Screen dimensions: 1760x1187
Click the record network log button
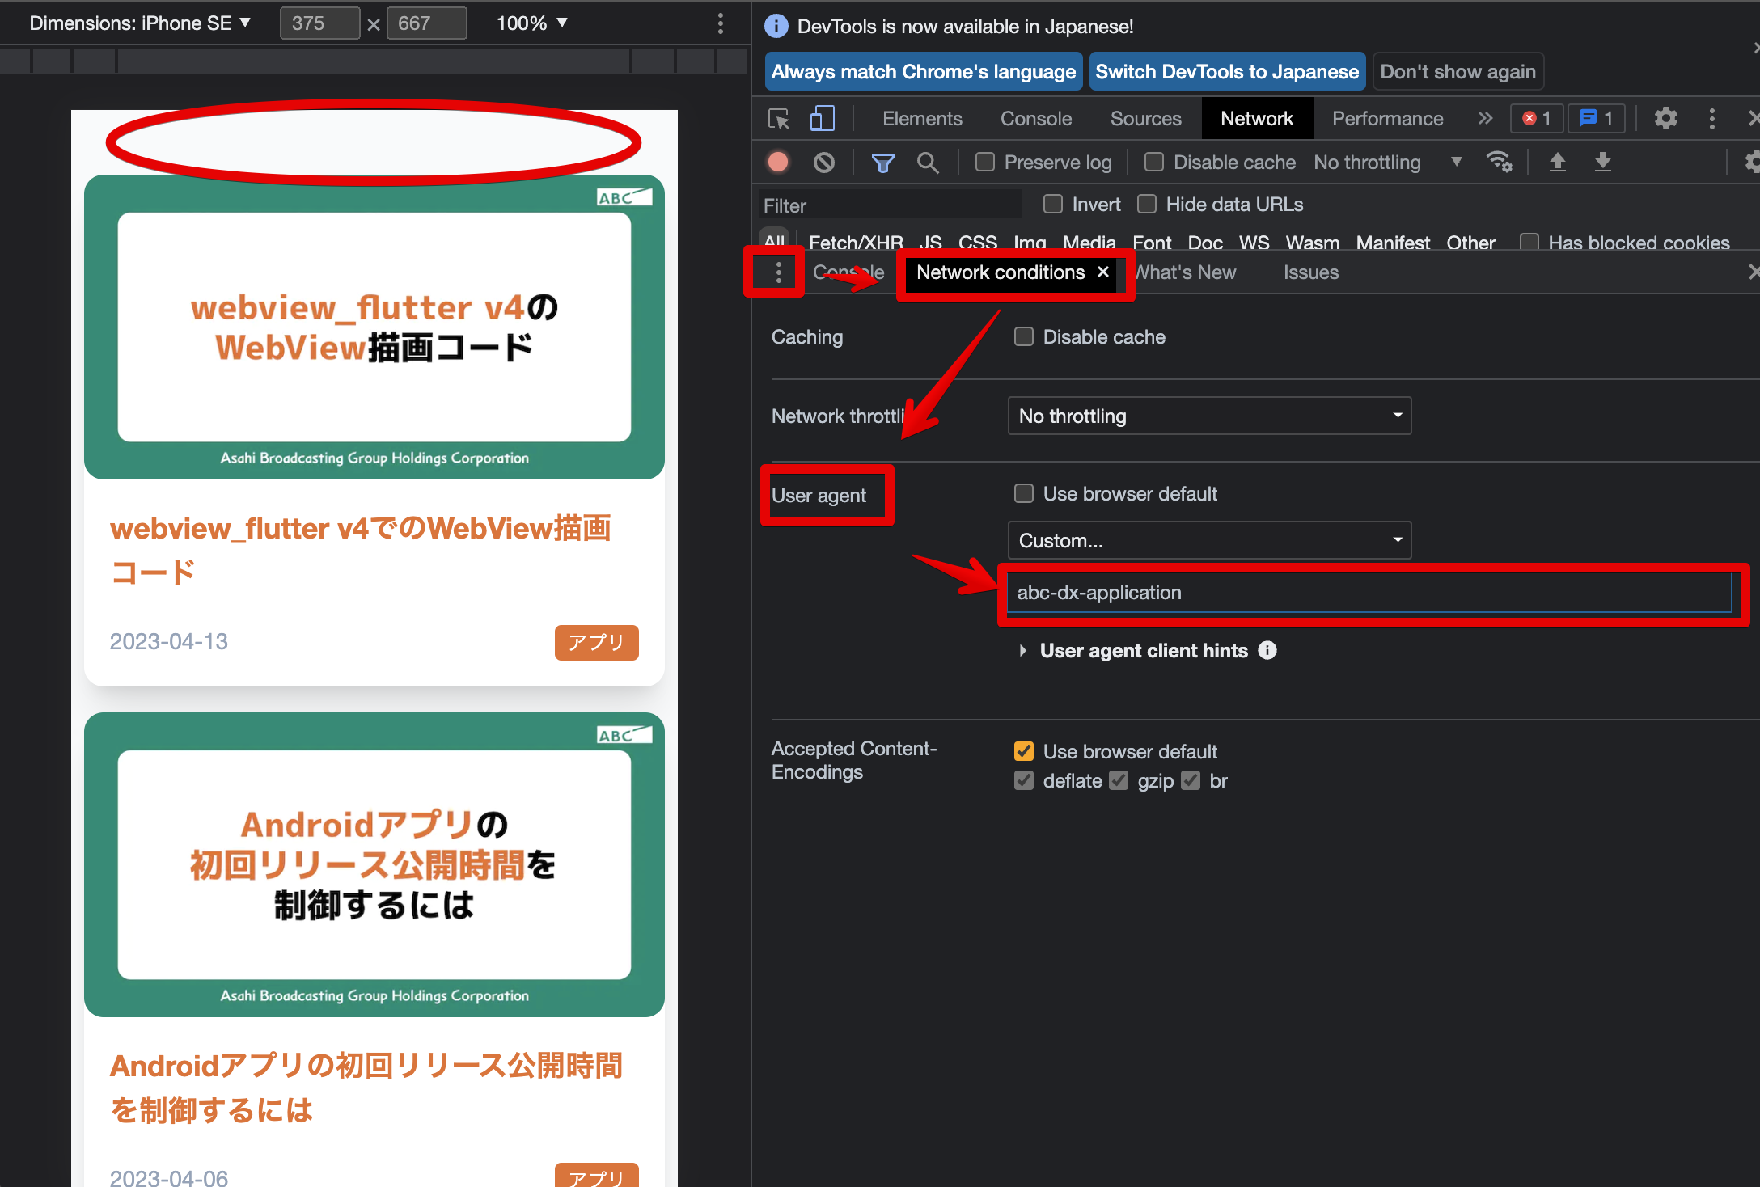[778, 163]
